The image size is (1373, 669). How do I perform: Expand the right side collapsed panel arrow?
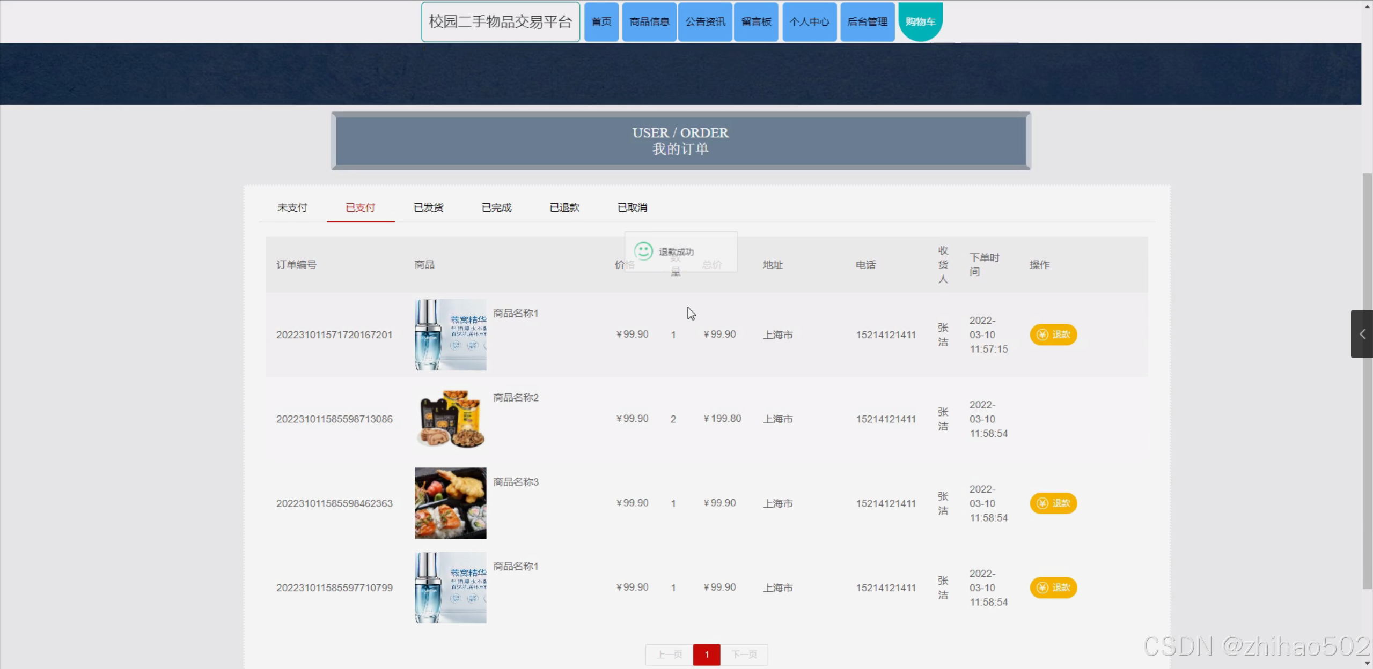pyautogui.click(x=1362, y=334)
